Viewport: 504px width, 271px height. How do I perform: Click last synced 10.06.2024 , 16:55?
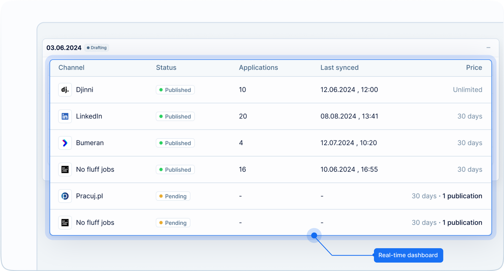coord(349,169)
